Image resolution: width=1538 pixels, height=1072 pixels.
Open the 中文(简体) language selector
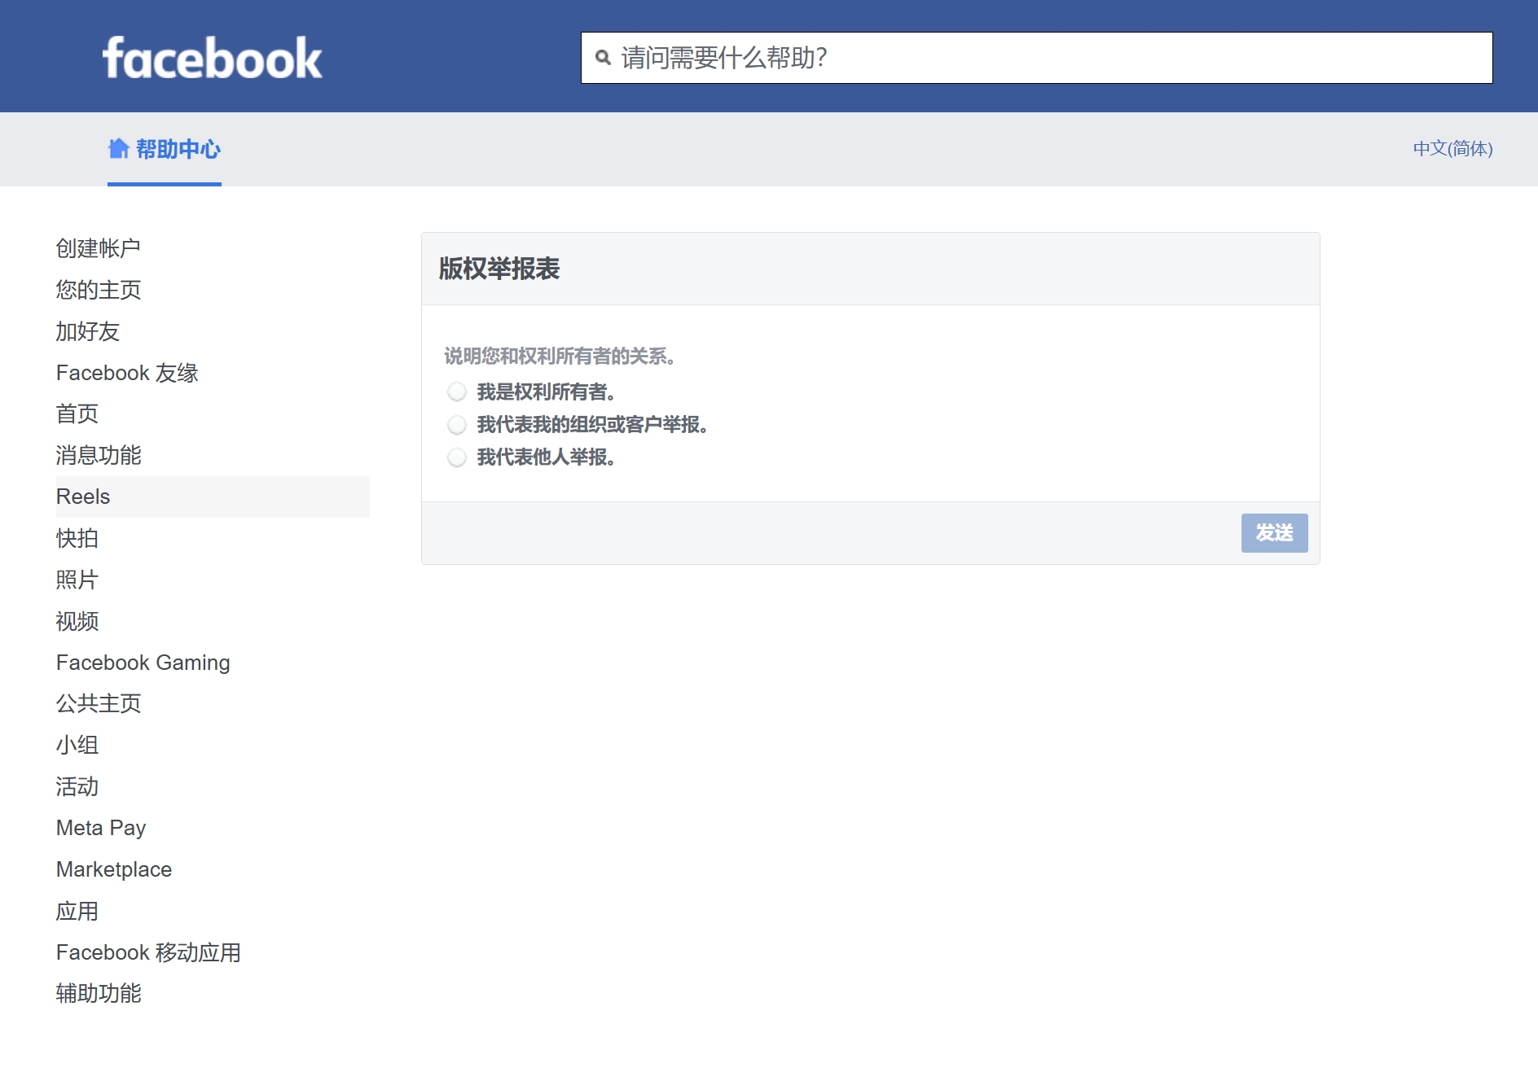click(1452, 149)
